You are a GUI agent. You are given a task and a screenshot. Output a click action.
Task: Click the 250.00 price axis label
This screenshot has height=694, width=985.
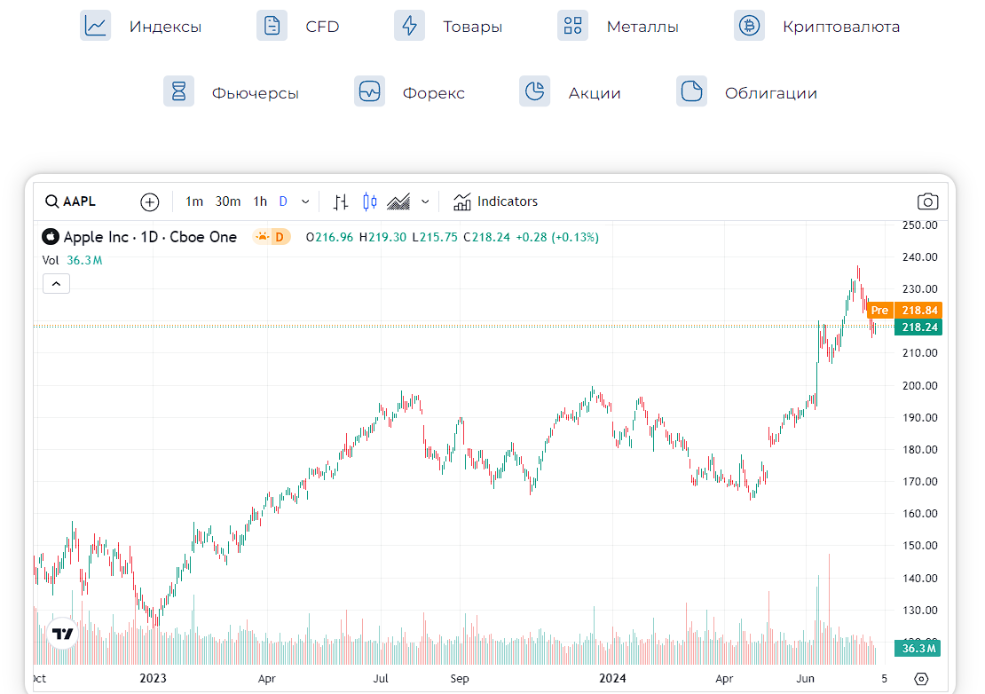coord(919,225)
